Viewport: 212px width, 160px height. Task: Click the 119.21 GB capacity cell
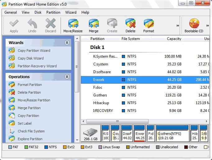[173, 95]
